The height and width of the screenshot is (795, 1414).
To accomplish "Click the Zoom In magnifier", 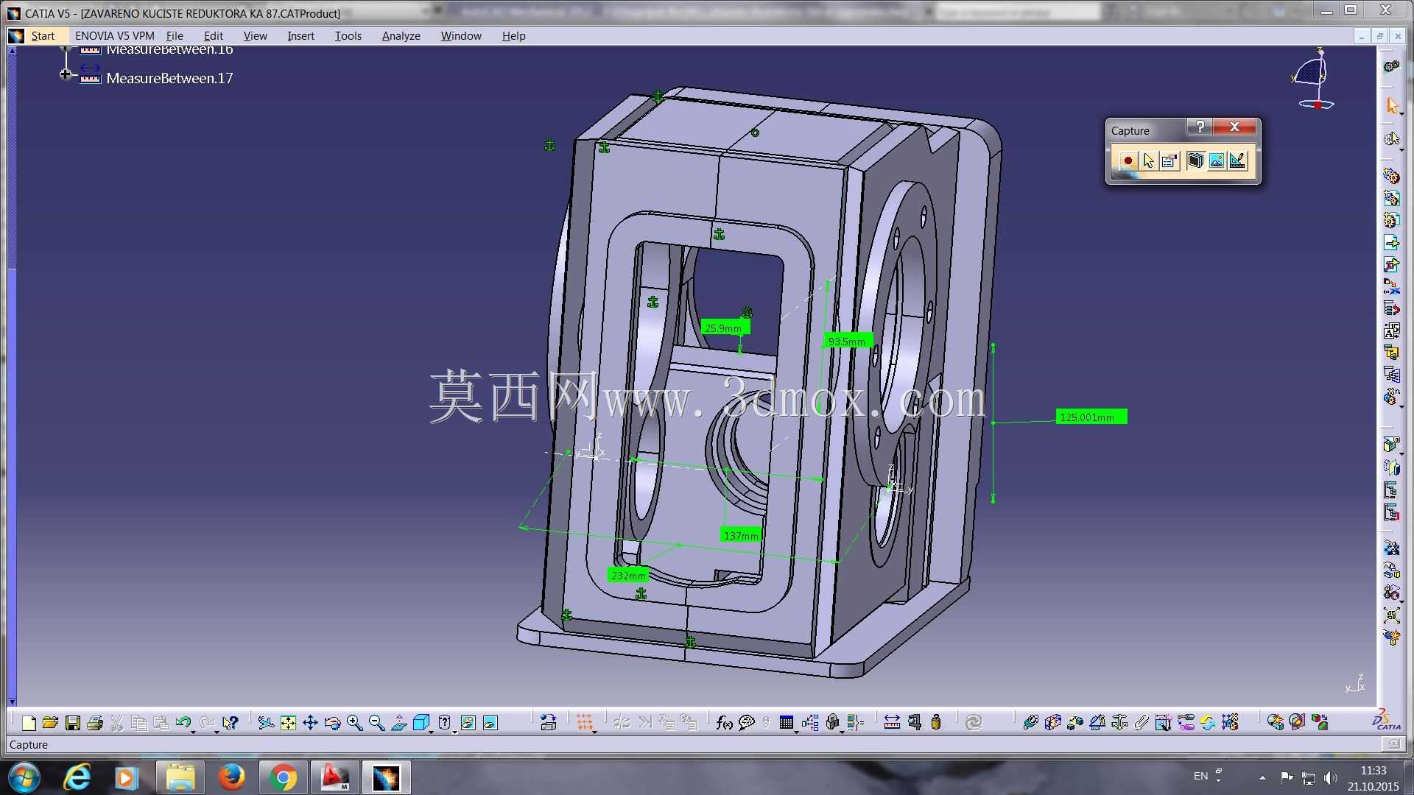I will [354, 723].
